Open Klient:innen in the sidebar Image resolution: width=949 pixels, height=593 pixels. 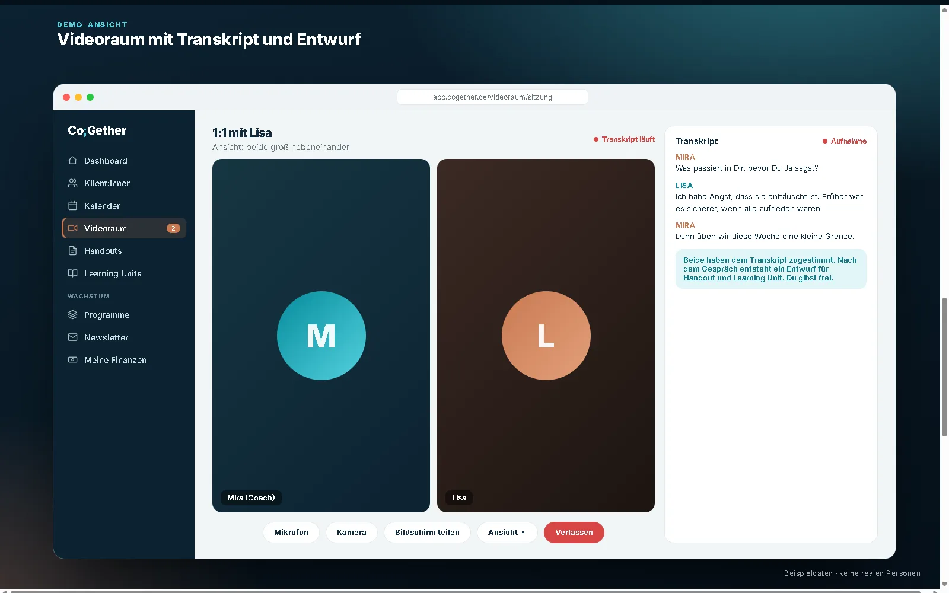124,183
